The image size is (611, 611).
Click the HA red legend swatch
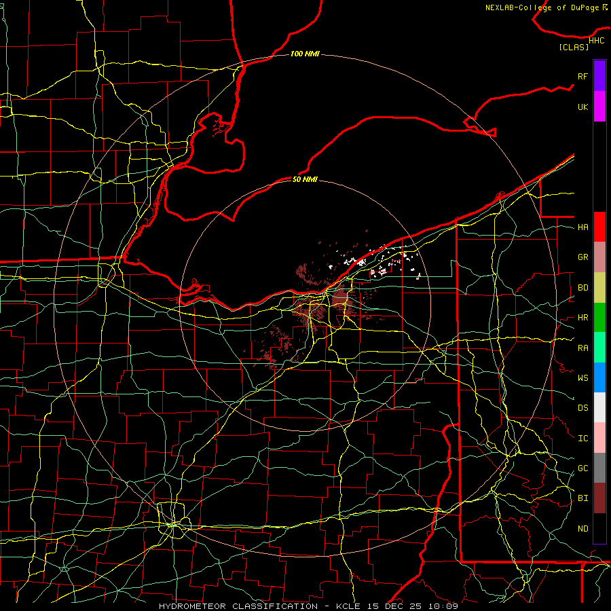pyautogui.click(x=599, y=227)
